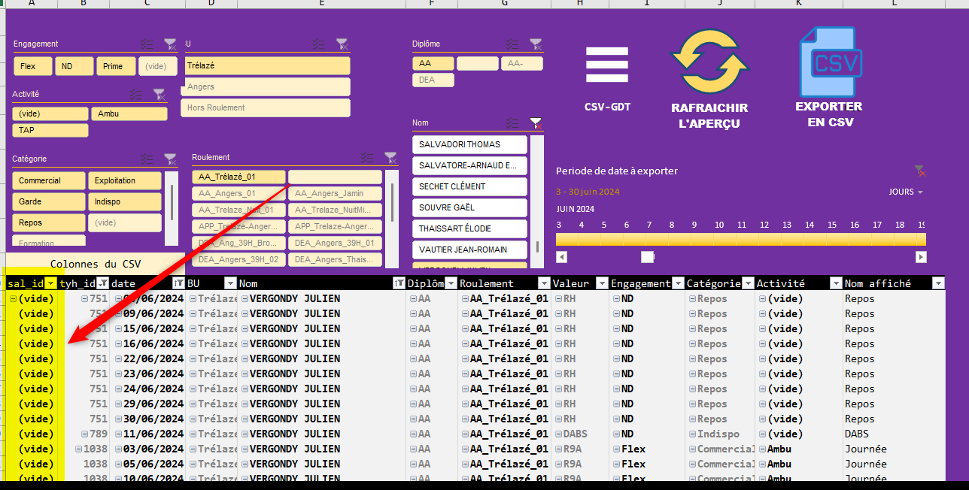
Task: Select the 'Colonnes du CSV' cell
Action: pos(96,264)
